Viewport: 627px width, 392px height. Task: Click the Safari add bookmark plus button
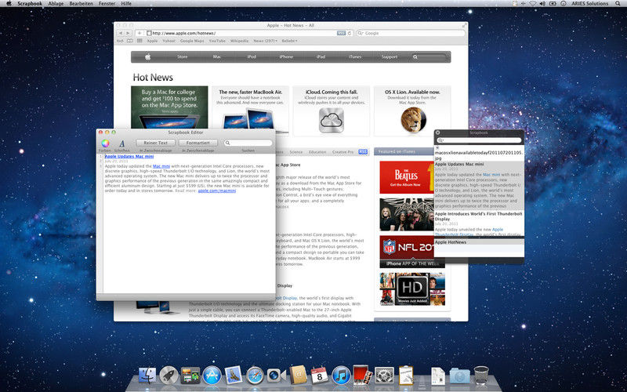(140, 33)
